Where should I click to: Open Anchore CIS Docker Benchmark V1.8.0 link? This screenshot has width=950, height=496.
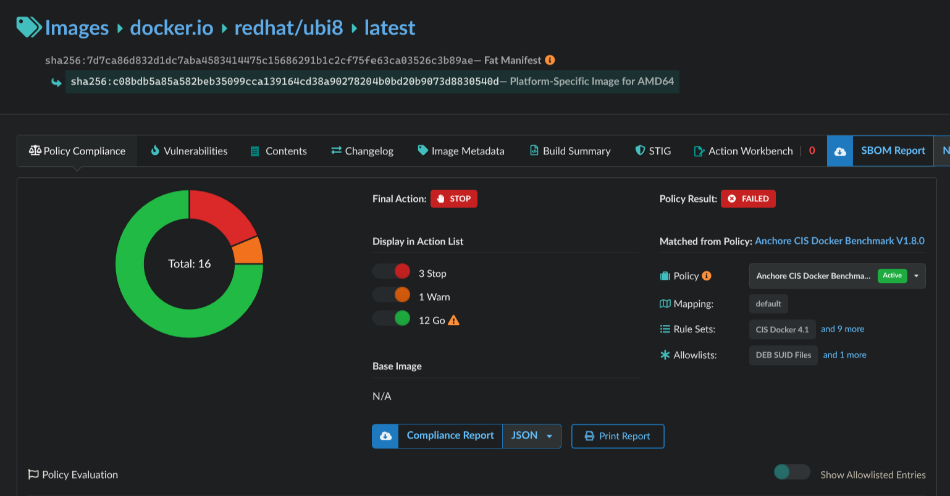839,241
